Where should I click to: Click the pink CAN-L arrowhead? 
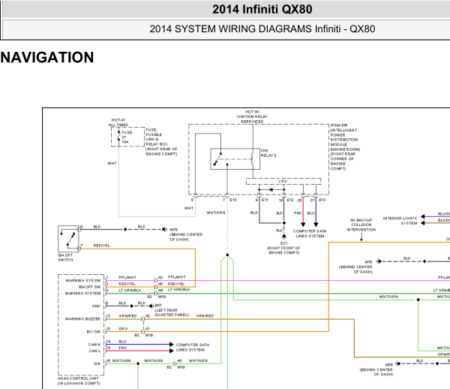point(172,351)
